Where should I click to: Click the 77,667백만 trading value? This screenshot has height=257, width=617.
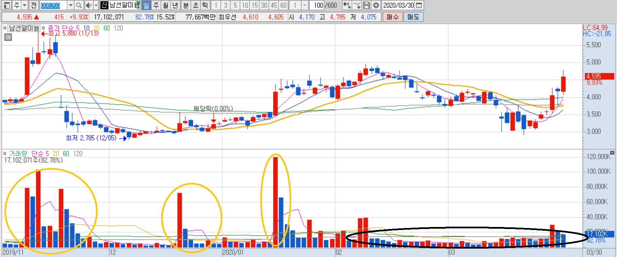[201, 17]
